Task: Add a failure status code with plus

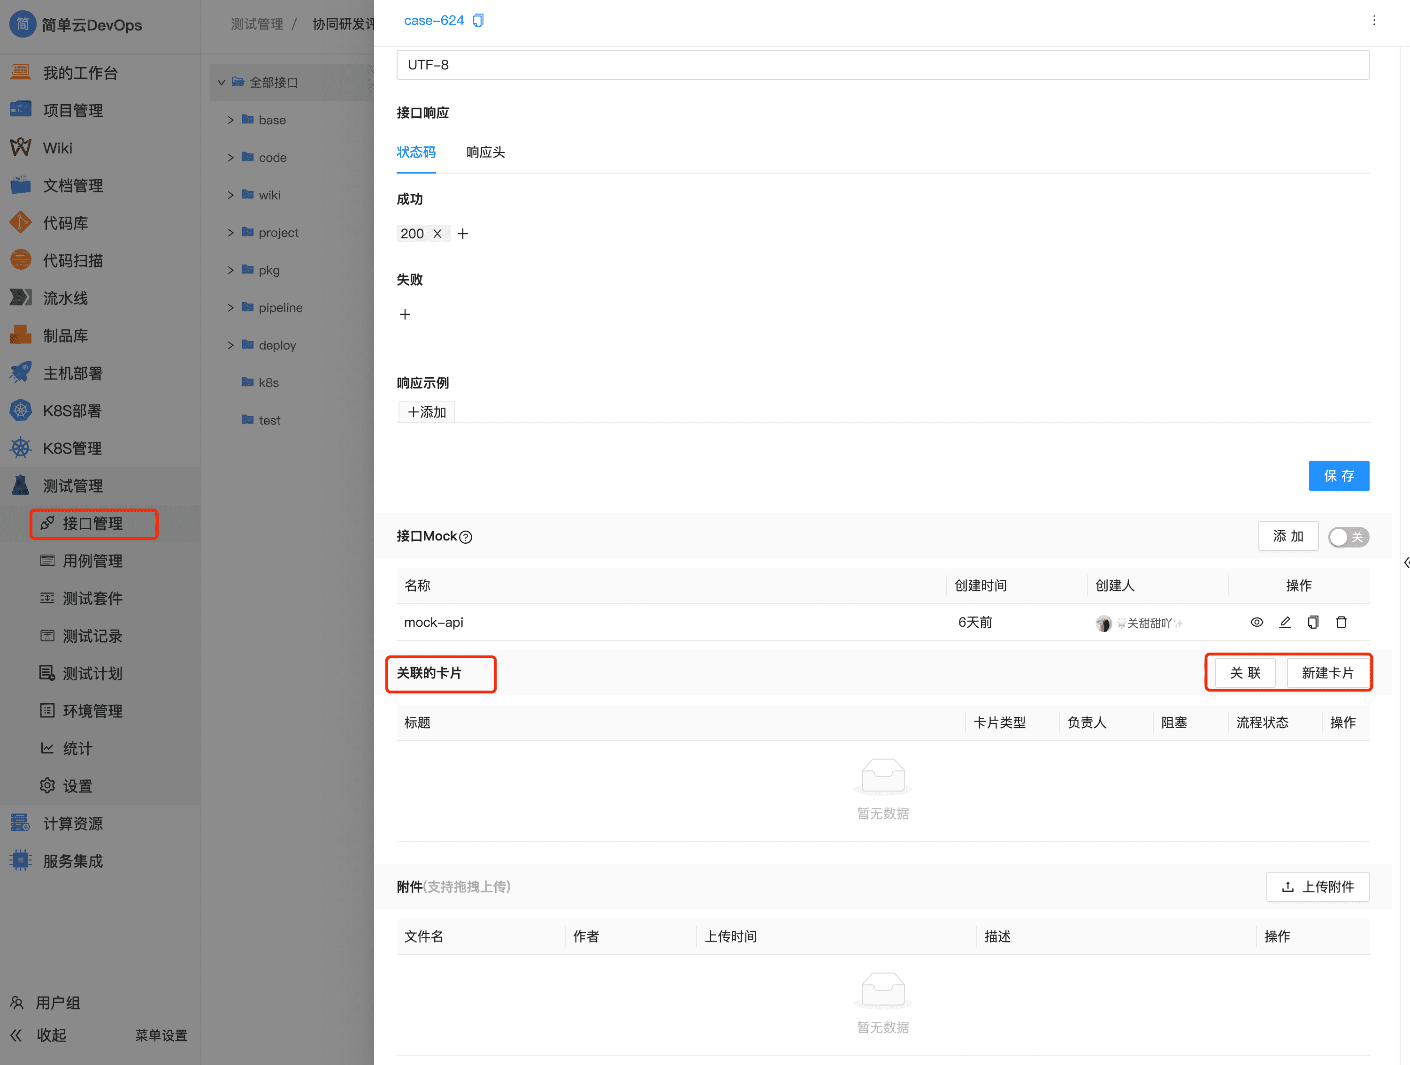Action: [406, 313]
